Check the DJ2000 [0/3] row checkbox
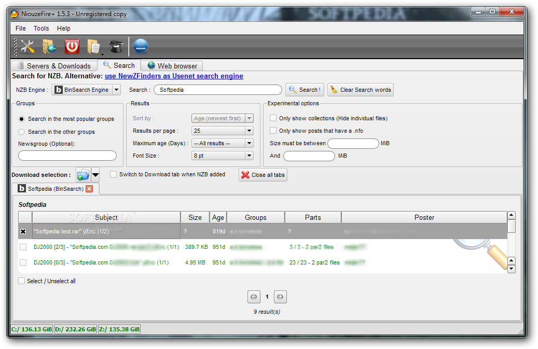This screenshot has height=349, width=538. point(23,262)
